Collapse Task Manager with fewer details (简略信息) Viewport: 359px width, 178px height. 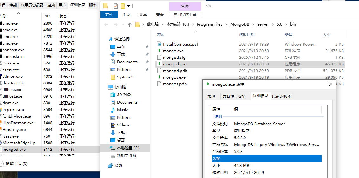(x=14, y=164)
